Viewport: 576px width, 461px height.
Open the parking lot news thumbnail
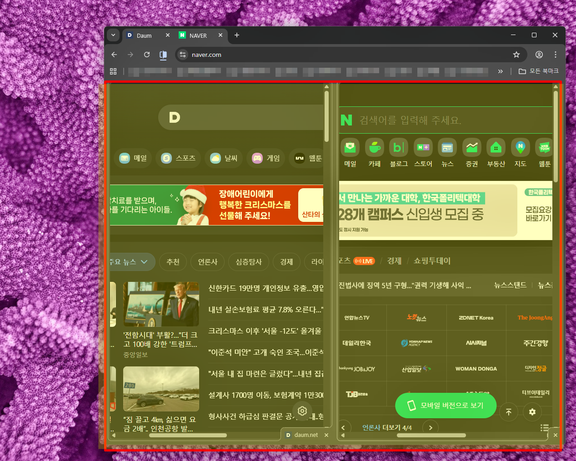tap(161, 389)
